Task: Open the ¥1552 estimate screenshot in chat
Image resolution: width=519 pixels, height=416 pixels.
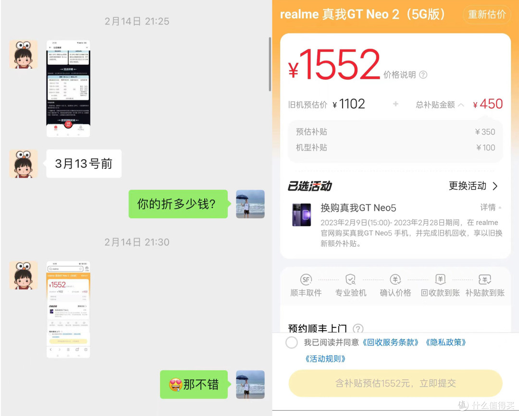Action: (x=68, y=309)
